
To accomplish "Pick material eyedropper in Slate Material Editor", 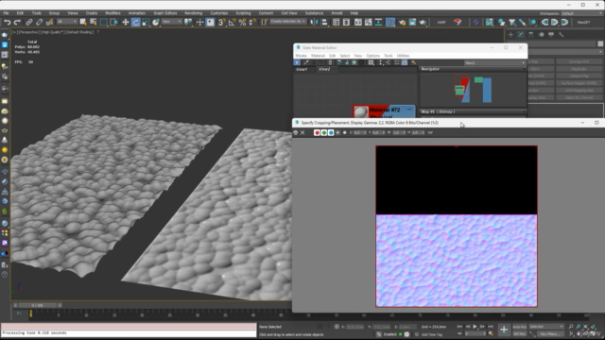I will pyautogui.click(x=305, y=62).
